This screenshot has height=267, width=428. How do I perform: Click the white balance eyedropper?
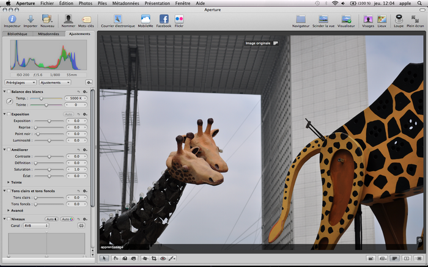9,101
